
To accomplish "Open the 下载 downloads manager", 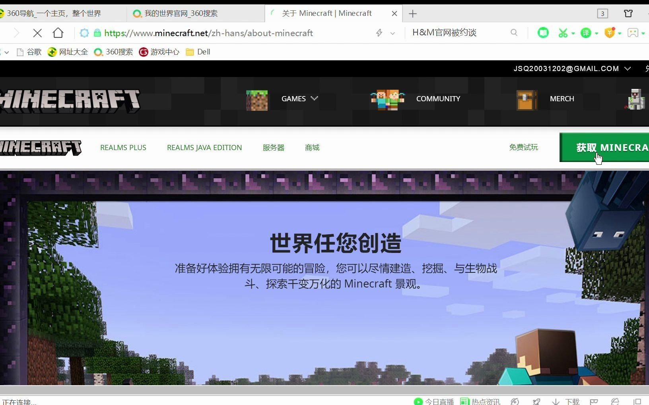I will tap(566, 401).
